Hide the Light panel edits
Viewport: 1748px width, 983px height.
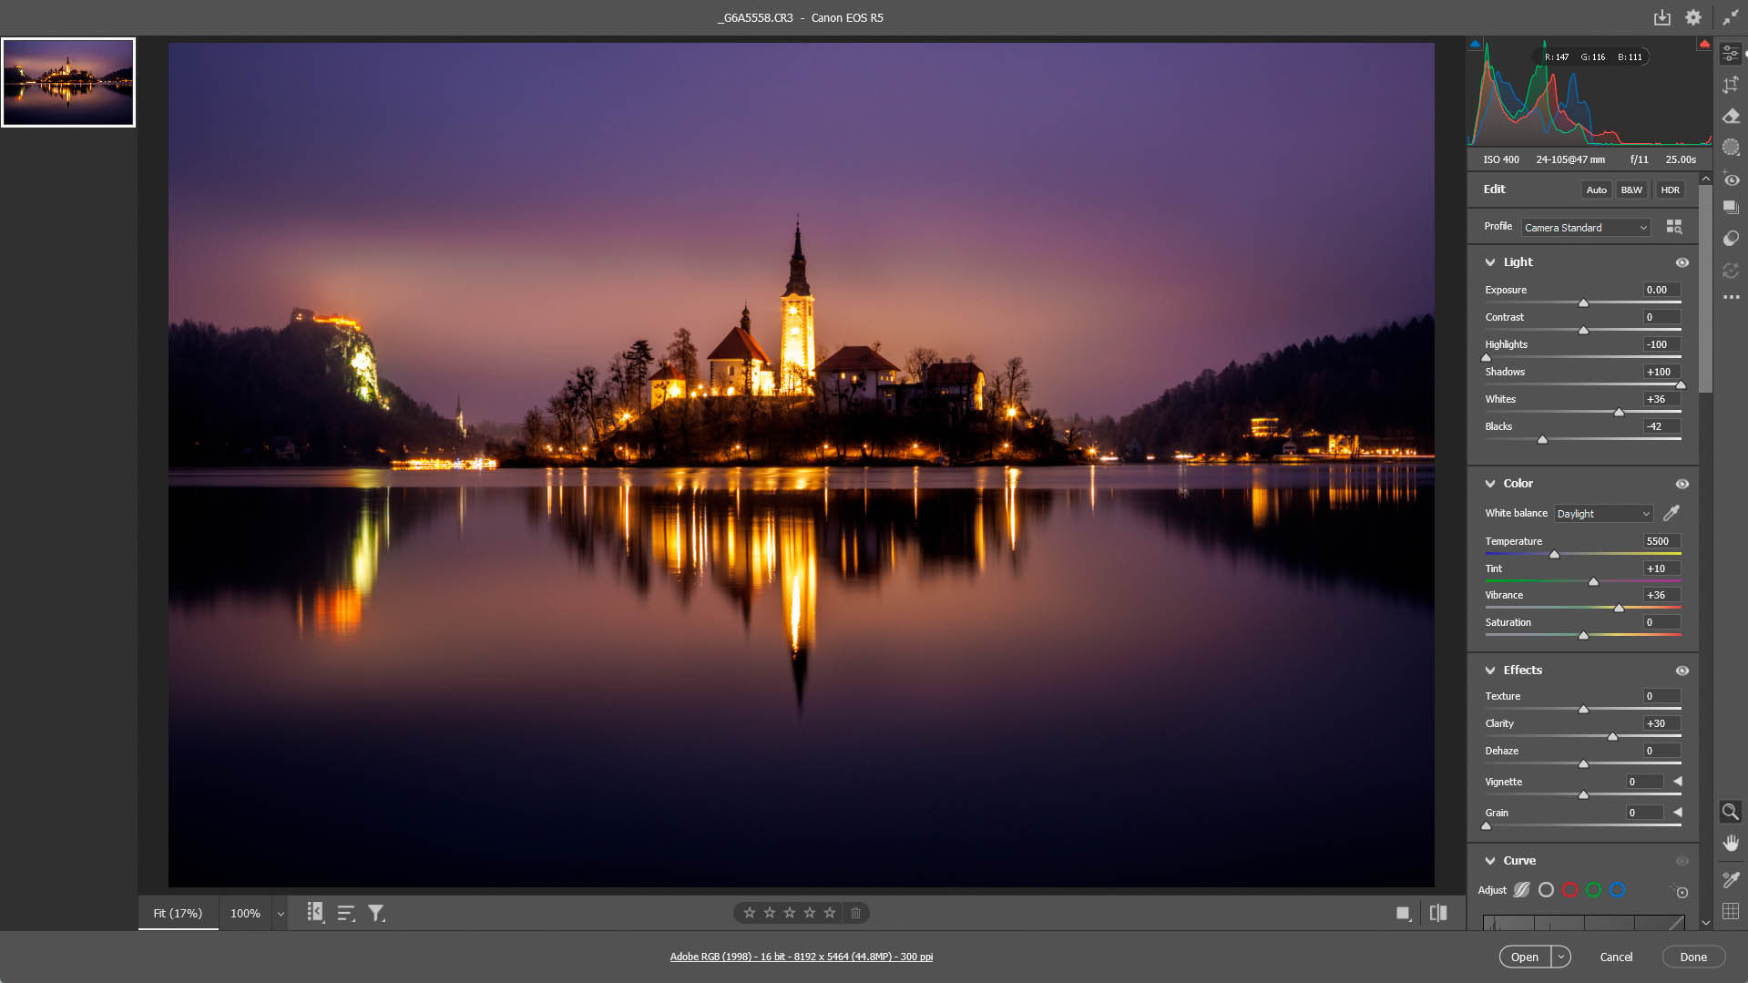coord(1682,262)
